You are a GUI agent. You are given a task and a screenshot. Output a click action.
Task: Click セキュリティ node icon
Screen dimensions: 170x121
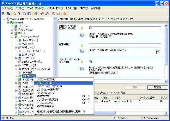pyautogui.click(x=20, y=105)
